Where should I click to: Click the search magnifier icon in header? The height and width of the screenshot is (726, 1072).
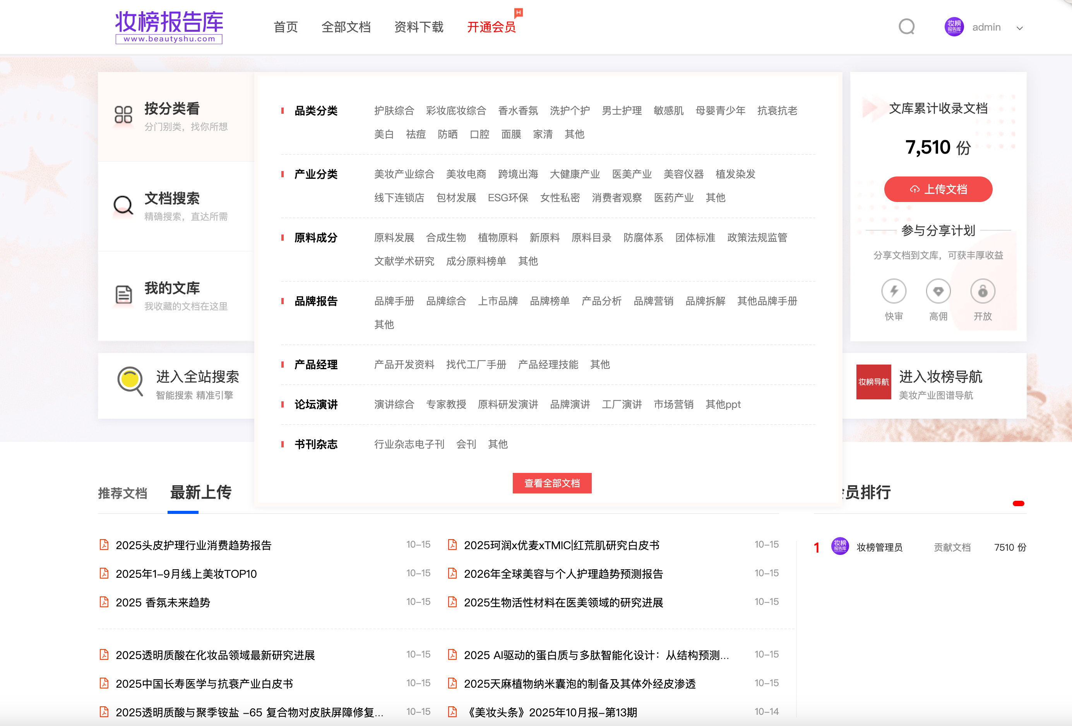tap(906, 27)
